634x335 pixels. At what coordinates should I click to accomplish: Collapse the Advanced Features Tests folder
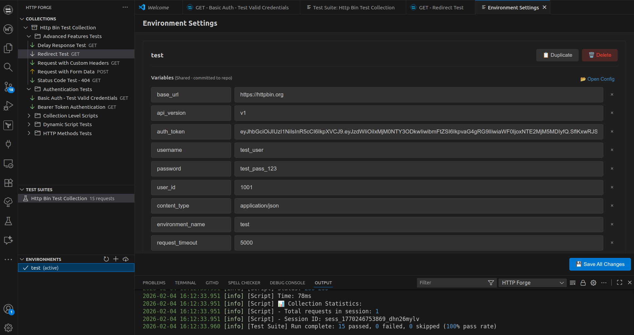pyautogui.click(x=29, y=36)
